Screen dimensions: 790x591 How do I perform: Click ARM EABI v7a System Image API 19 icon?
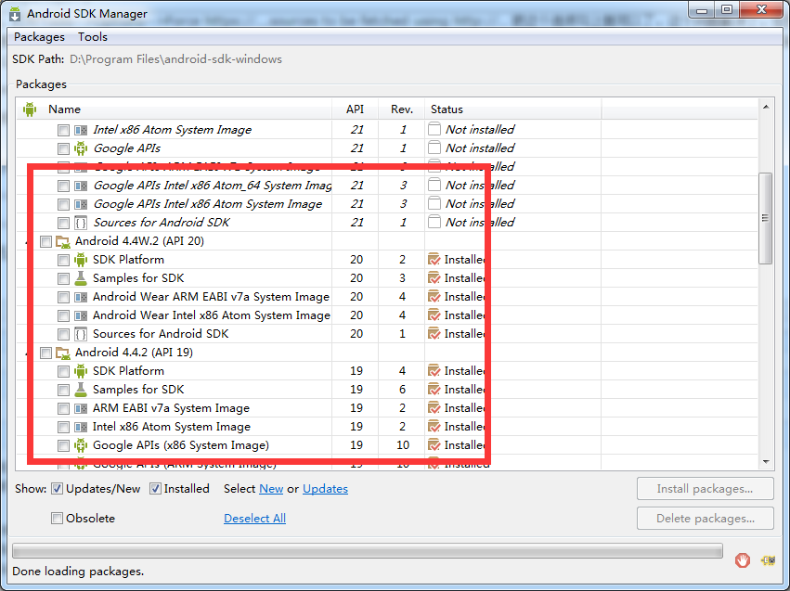click(81, 408)
